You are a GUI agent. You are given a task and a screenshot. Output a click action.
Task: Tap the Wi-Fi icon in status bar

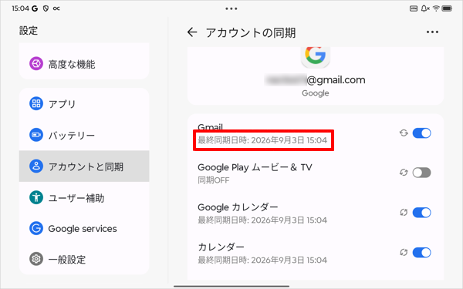click(436, 8)
